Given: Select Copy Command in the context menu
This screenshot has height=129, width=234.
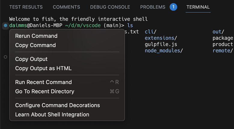Looking at the screenshot, I should coord(35,45).
